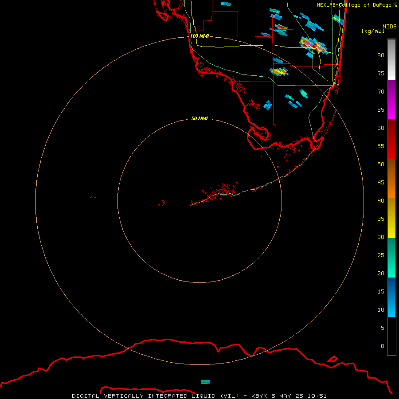Click the kg/m2 units label

(373, 31)
